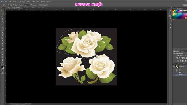Select the Path Selection tool
The width and height of the screenshot is (187, 105).
[2, 55]
